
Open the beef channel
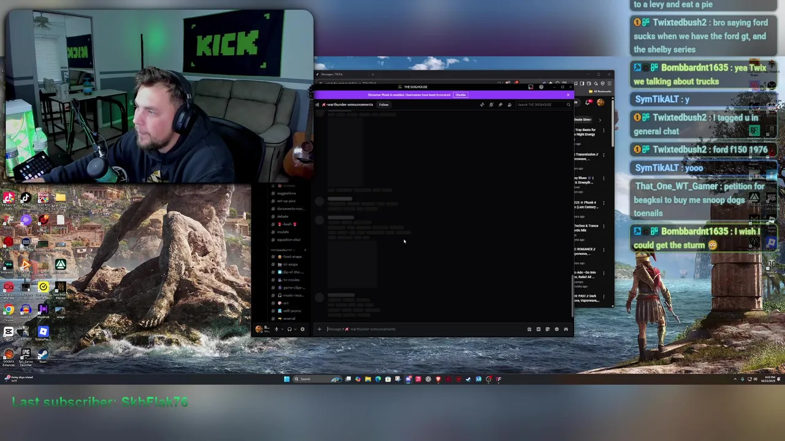click(286, 224)
